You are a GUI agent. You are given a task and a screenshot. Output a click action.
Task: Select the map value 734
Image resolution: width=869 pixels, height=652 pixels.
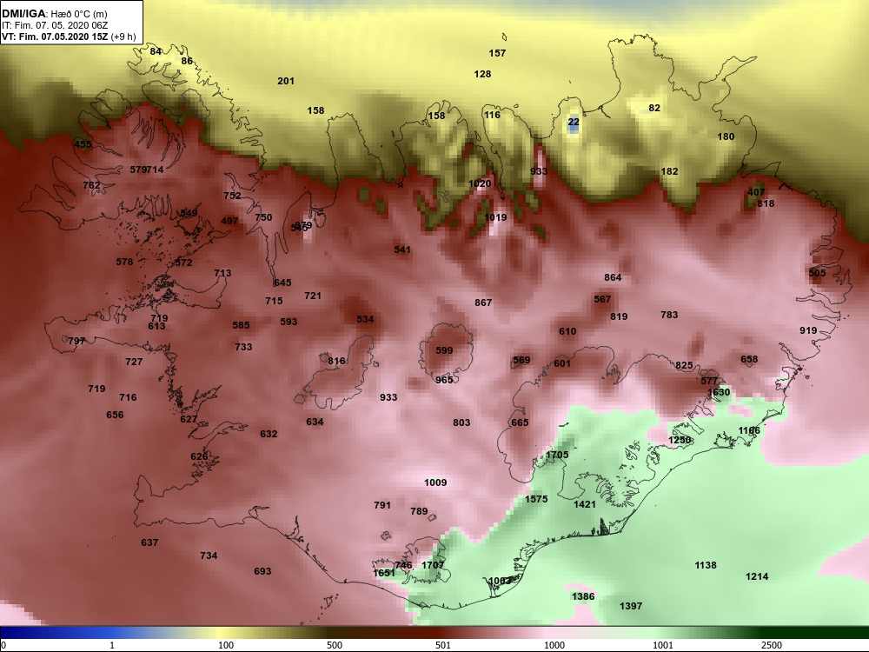click(209, 556)
